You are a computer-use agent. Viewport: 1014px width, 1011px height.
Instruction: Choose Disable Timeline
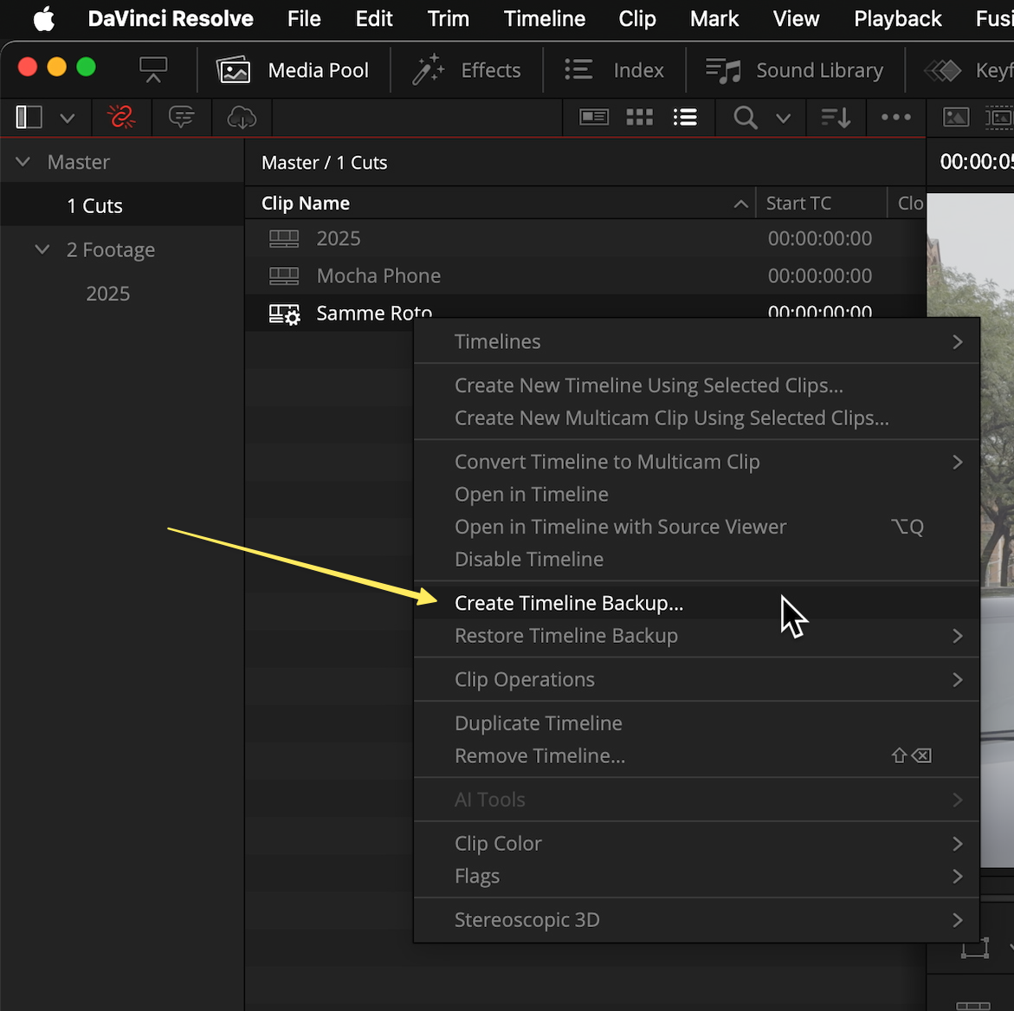point(696,559)
